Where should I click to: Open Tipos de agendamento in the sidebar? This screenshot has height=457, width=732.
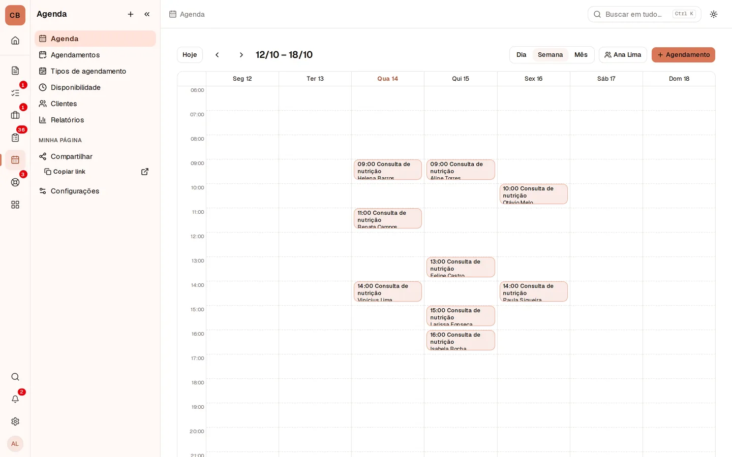pos(95,71)
